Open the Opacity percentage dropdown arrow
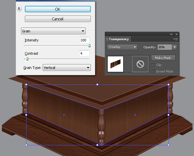The width and height of the screenshot is (194, 156). 175,47
